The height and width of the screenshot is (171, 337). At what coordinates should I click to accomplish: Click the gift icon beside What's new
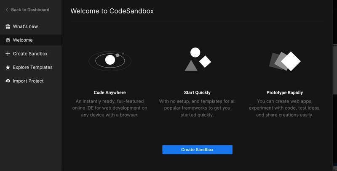click(x=8, y=26)
